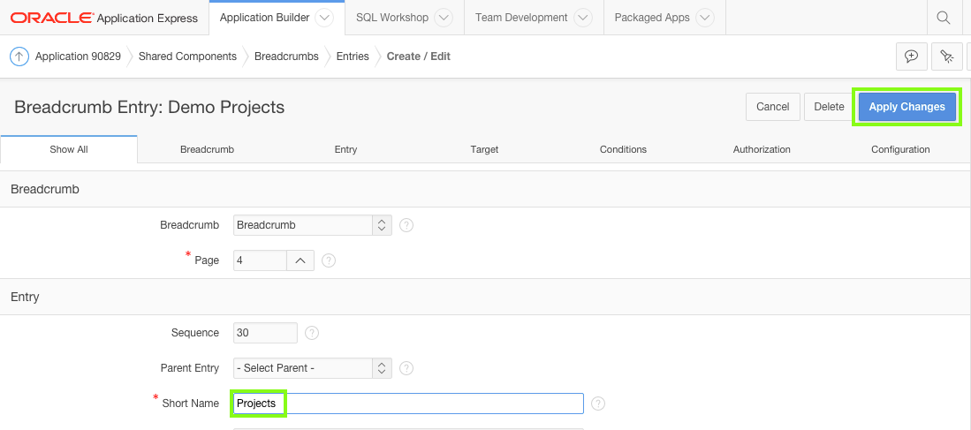
Task: Expand the Application Builder menu arrow
Action: 323,18
